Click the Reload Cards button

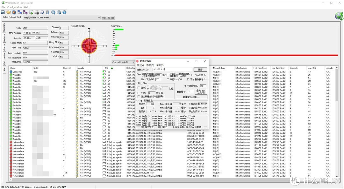(x=108, y=18)
